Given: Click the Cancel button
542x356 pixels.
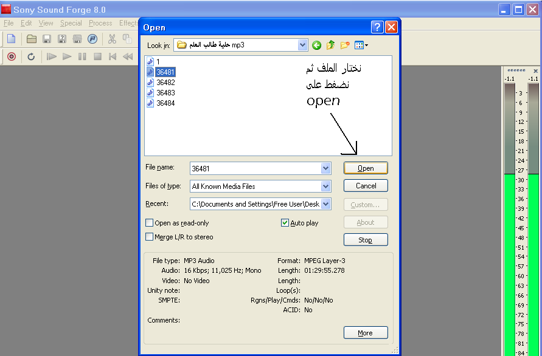Looking at the screenshot, I should (x=366, y=186).
